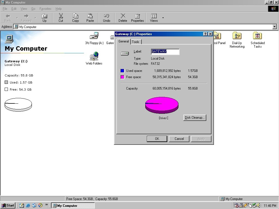Click the Task Scheduler tray icon
279x209 pixels.
(x=236, y=205)
